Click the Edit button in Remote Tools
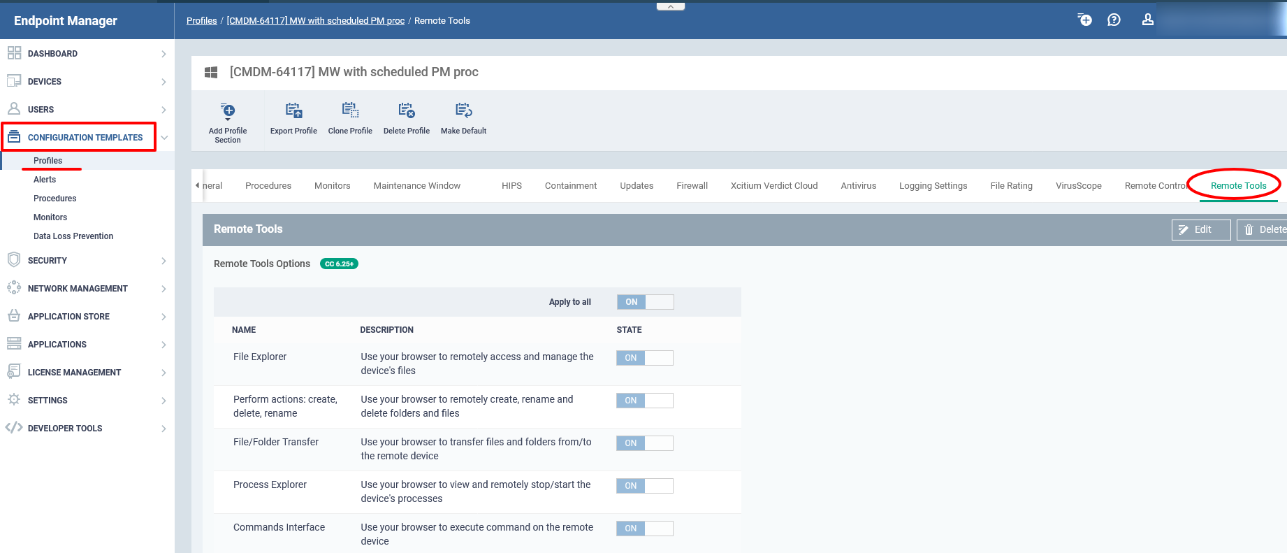Screen dimensions: 1287x553 1201,229
